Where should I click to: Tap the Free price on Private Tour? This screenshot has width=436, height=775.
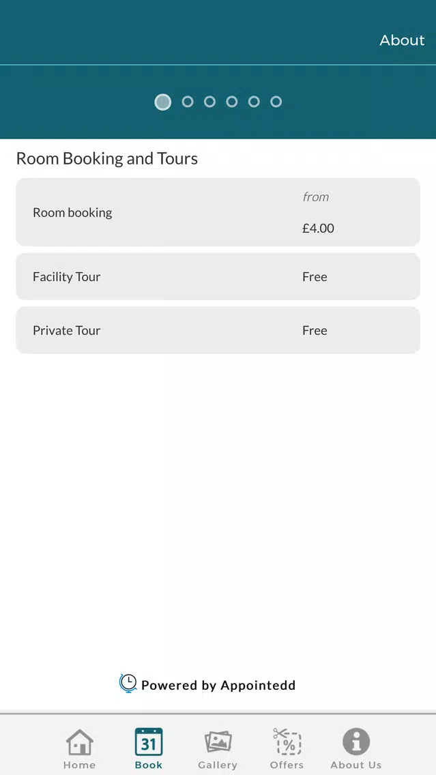(315, 330)
